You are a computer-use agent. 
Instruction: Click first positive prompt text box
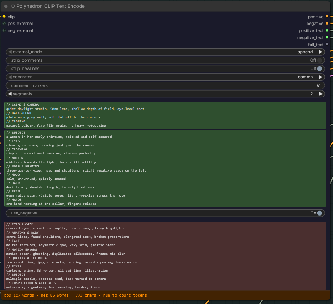point(165,115)
